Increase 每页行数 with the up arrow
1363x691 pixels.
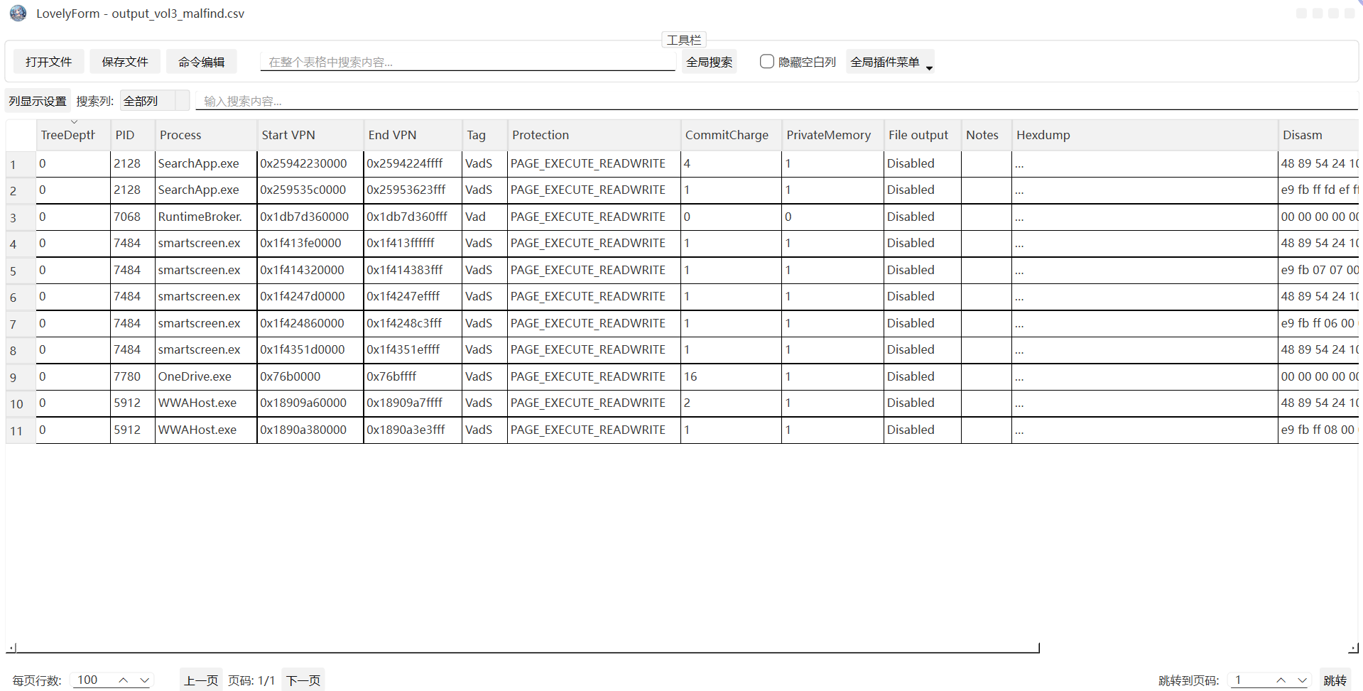click(124, 680)
